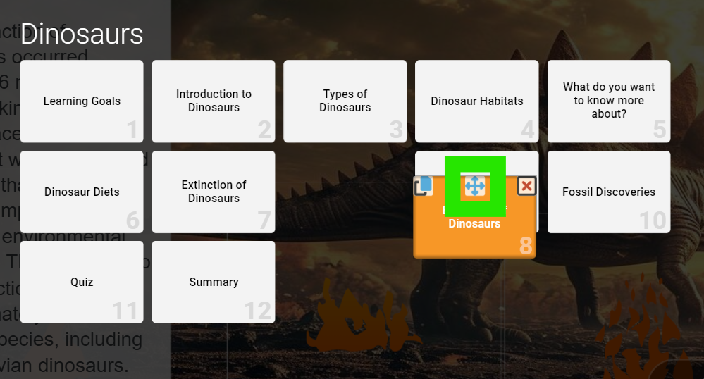Open the 'What do you want to know more about?' card

tap(609, 101)
